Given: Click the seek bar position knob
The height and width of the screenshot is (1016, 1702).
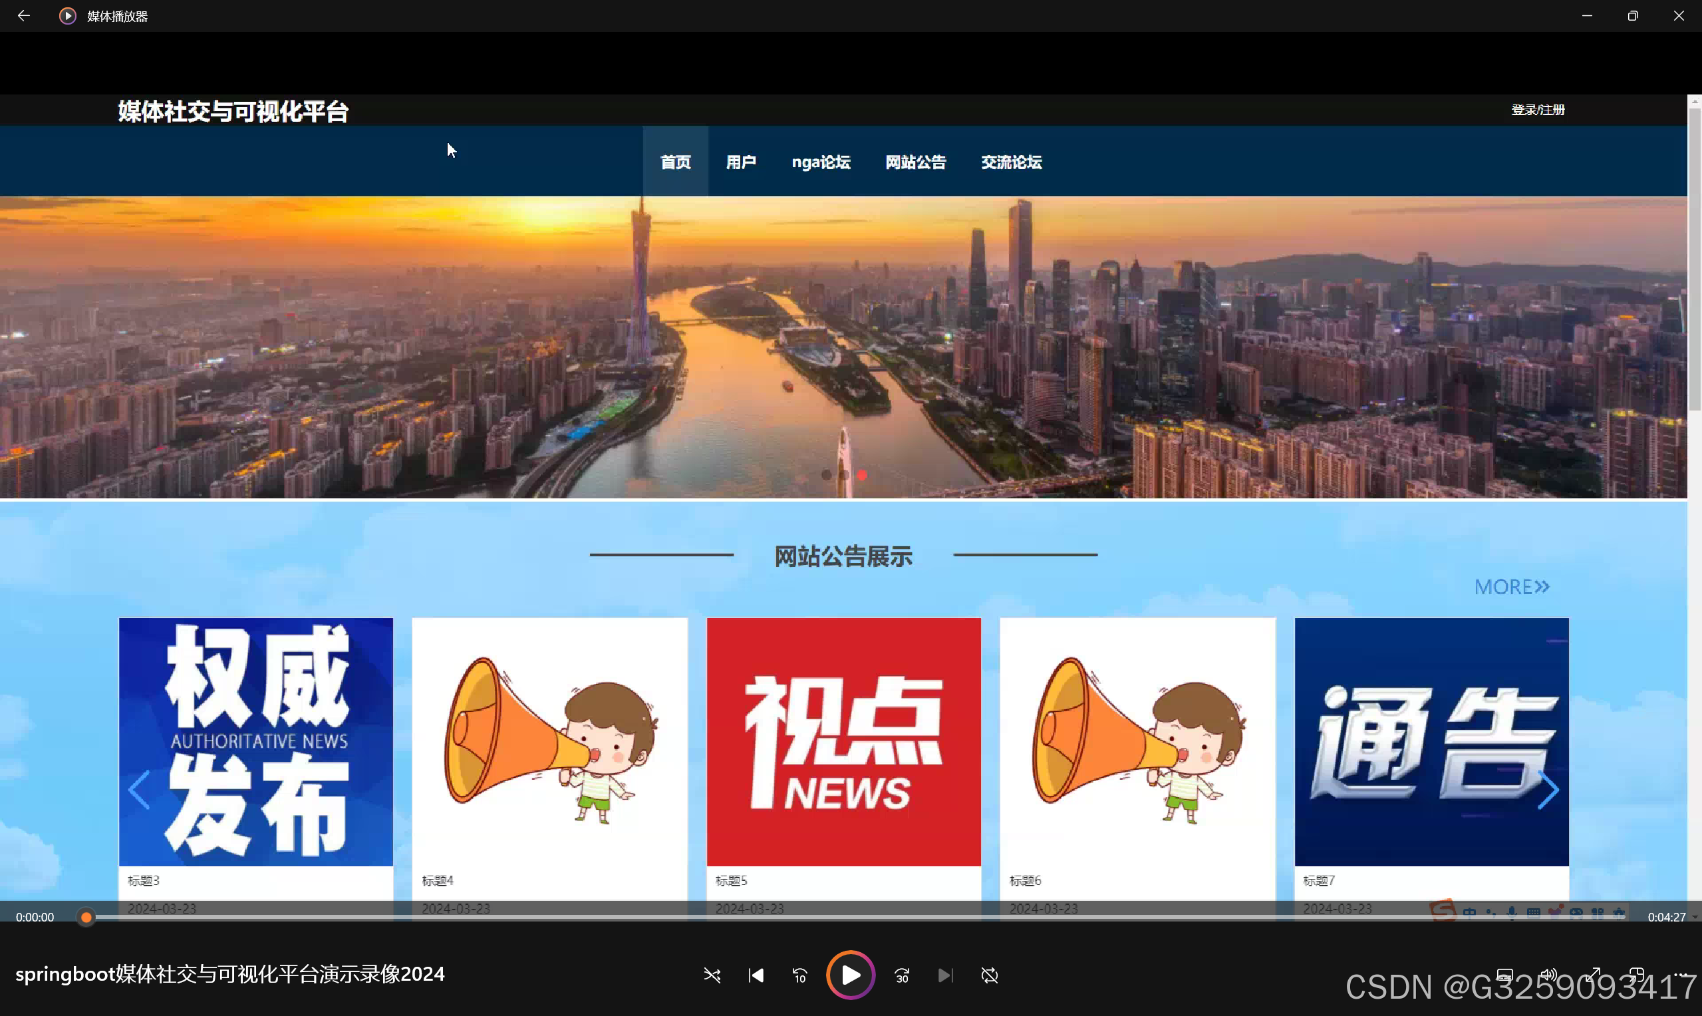Looking at the screenshot, I should click(86, 917).
